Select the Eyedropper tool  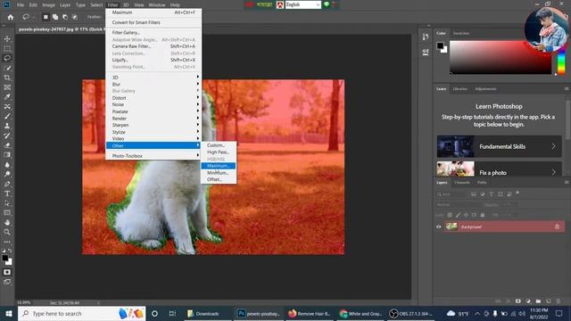(x=7, y=97)
